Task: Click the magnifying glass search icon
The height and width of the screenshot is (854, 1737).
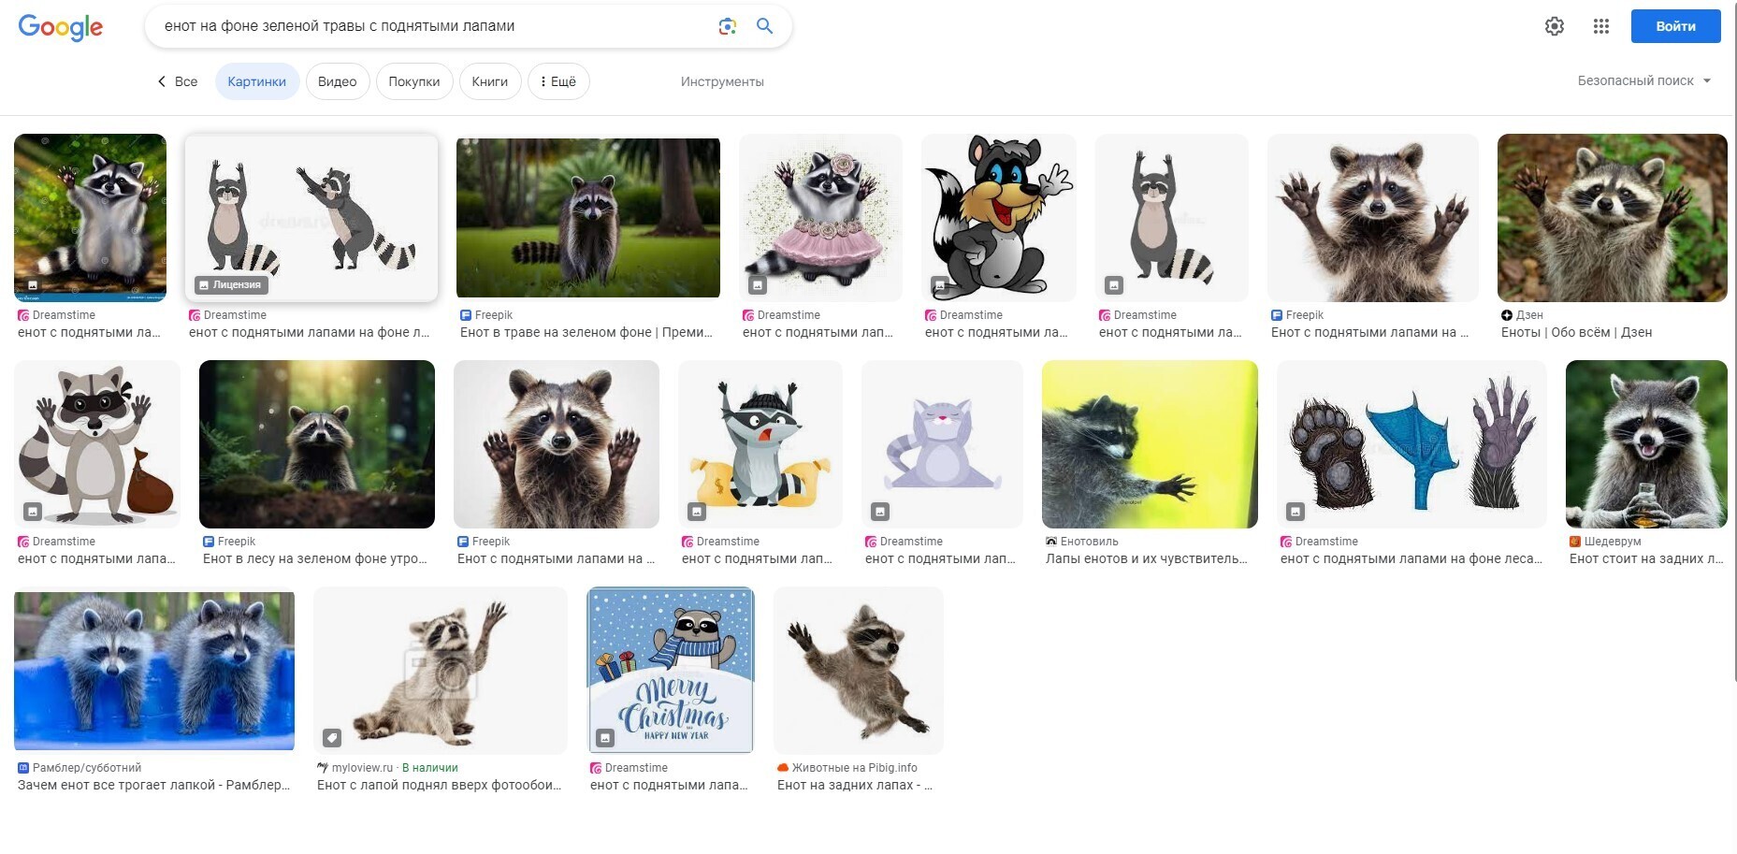Action: pos(764,26)
